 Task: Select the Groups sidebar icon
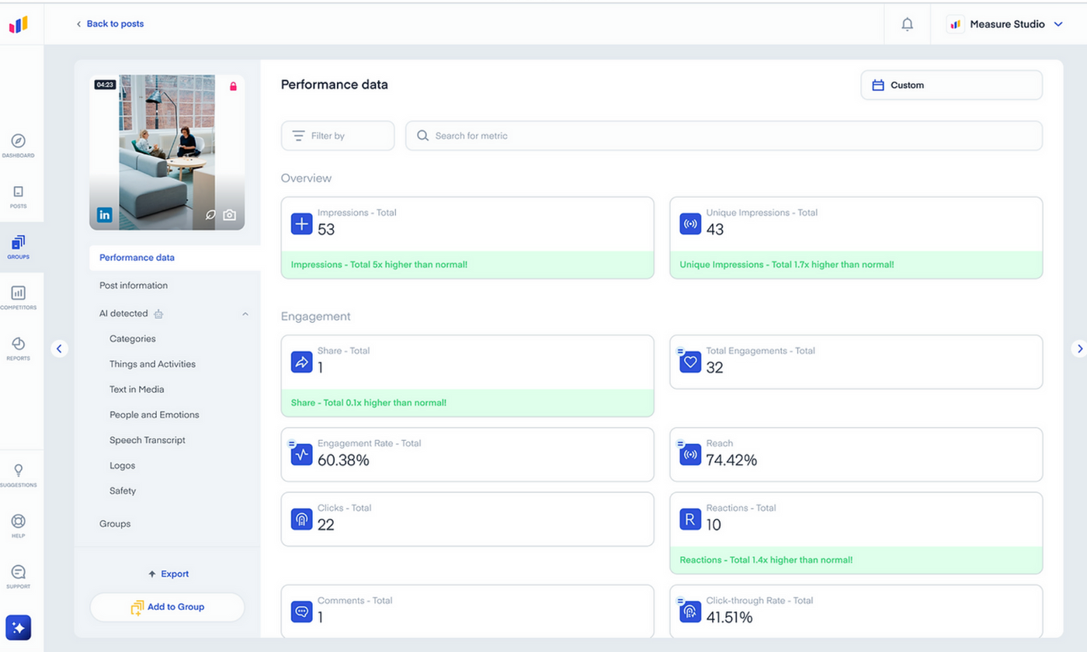pyautogui.click(x=19, y=242)
